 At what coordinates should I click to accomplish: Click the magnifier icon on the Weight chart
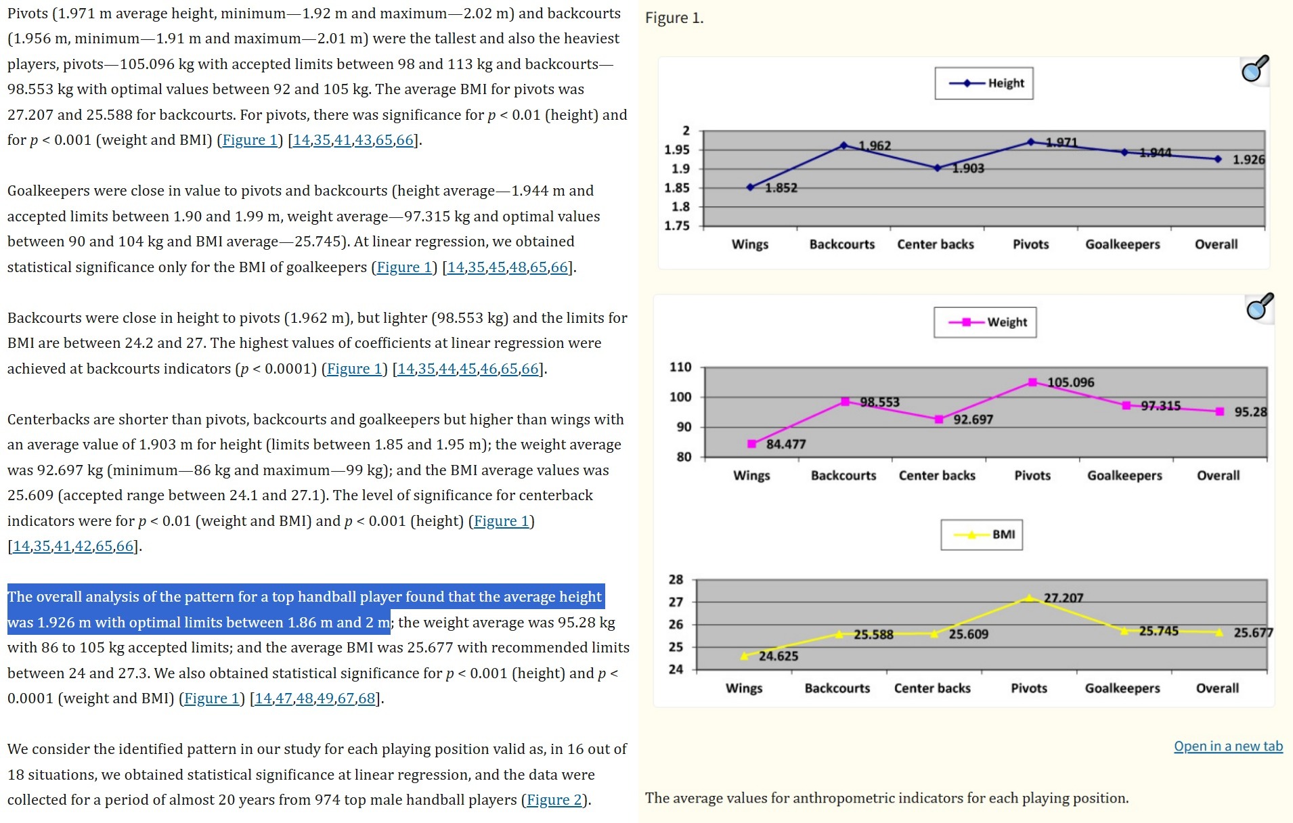coord(1260,307)
